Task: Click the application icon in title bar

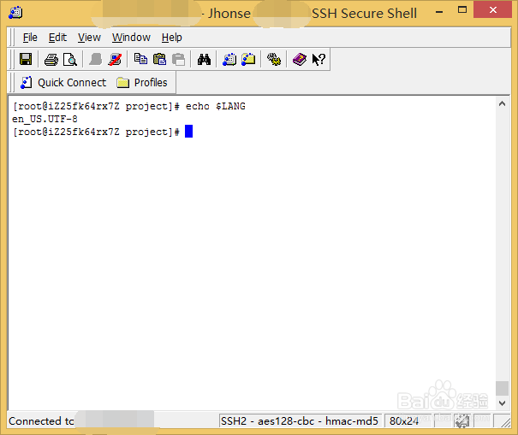Action: click(15, 13)
